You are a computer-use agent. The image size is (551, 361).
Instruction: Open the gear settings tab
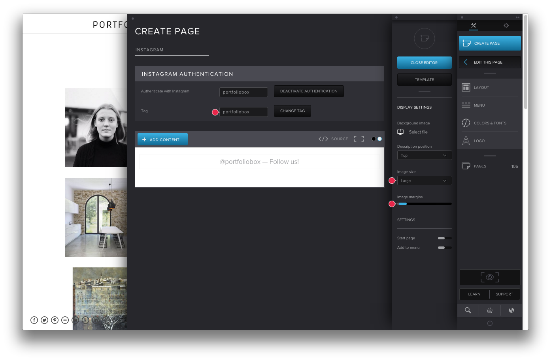click(x=506, y=26)
